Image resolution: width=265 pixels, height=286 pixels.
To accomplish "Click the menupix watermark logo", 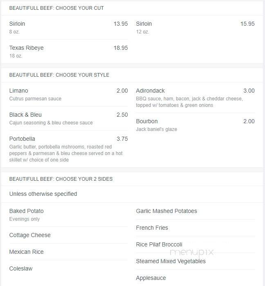I will [192, 253].
